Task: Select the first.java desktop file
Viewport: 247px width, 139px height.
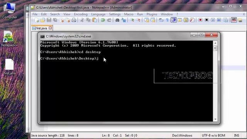Action: click(9, 67)
